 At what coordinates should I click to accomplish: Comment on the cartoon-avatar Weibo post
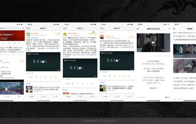tap(117, 96)
